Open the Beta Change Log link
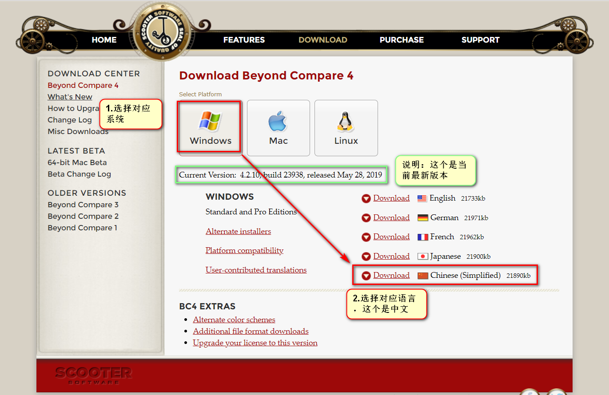 [79, 174]
